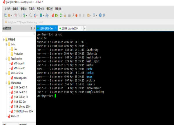The image size is (174, 125).
Task: Click the Find magnifier toolbar icon
Action: click(31, 15)
